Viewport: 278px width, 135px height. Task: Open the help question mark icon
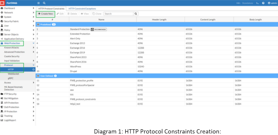coord(263,3)
